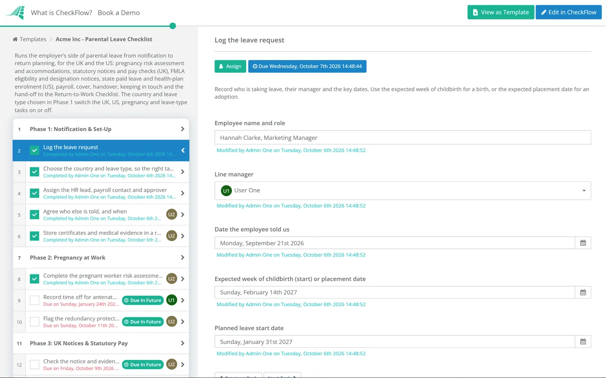Click U2 avatar on Store certificates task
This screenshot has height=378, width=606.
pyautogui.click(x=171, y=236)
